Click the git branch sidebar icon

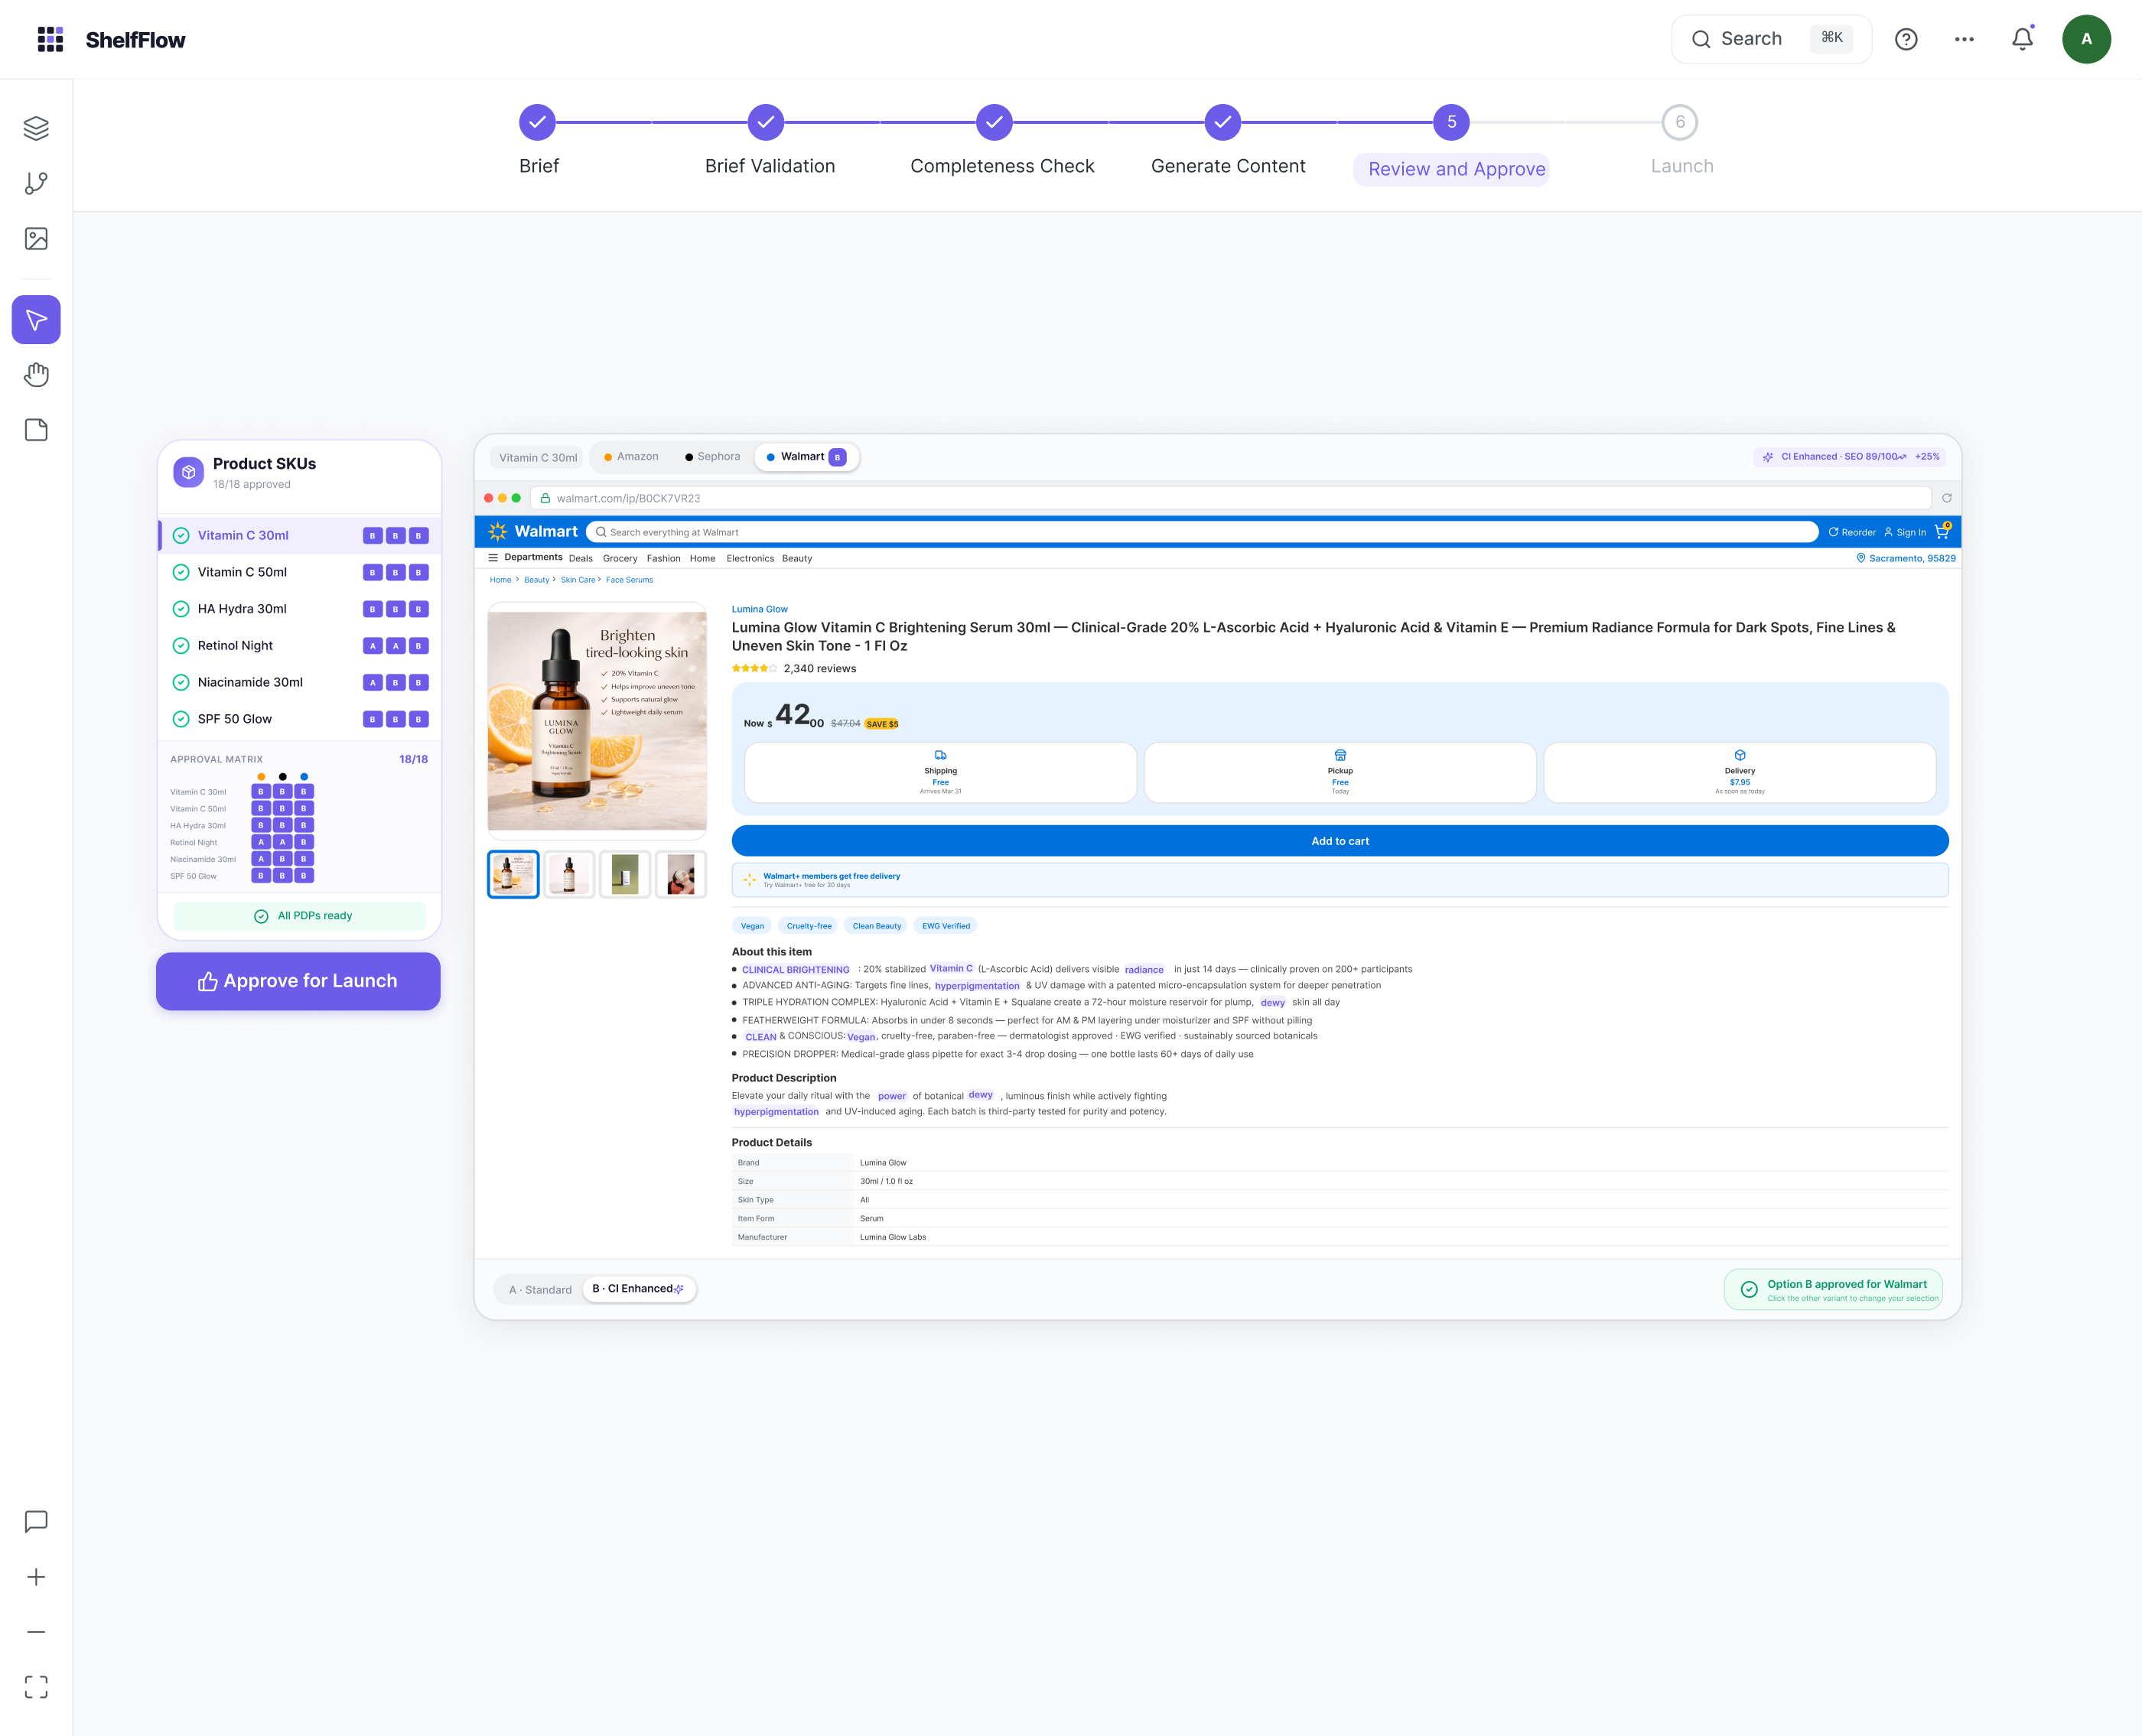click(x=36, y=183)
